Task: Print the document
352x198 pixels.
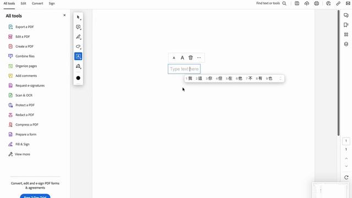Action: click(317, 3)
